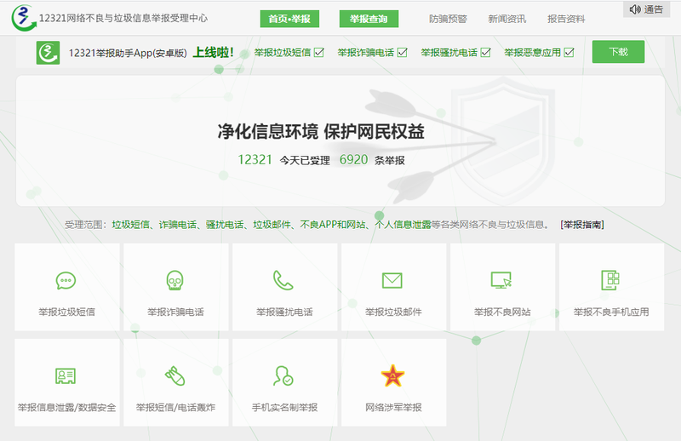Open the 举报查询 tab
The height and width of the screenshot is (441, 681).
(369, 19)
